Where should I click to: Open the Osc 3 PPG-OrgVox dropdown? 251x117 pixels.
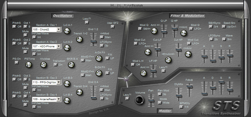(59, 82)
